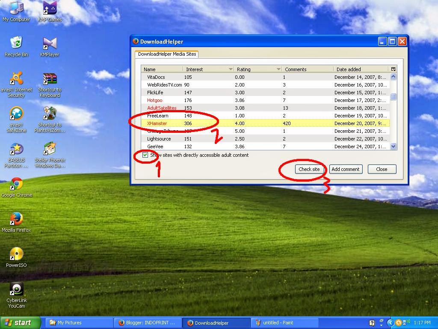The width and height of the screenshot is (438, 329).
Task: Open avast! Internet Security shortcut
Action: [x=16, y=84]
